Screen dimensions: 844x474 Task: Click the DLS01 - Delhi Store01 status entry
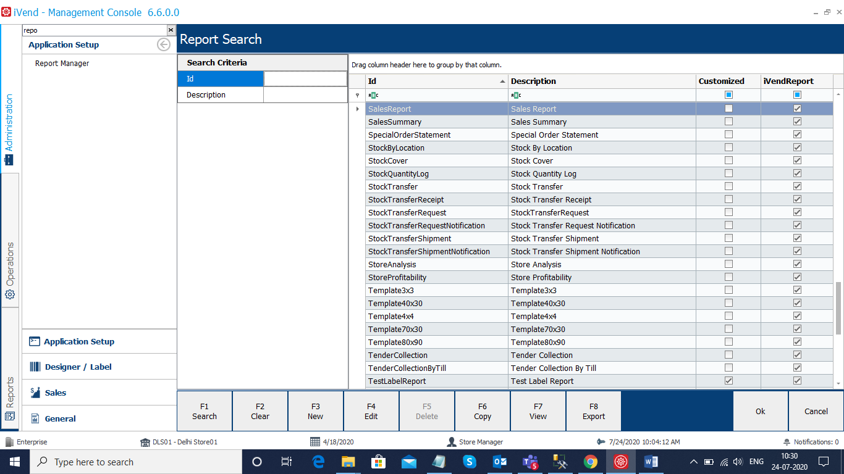[179, 442]
